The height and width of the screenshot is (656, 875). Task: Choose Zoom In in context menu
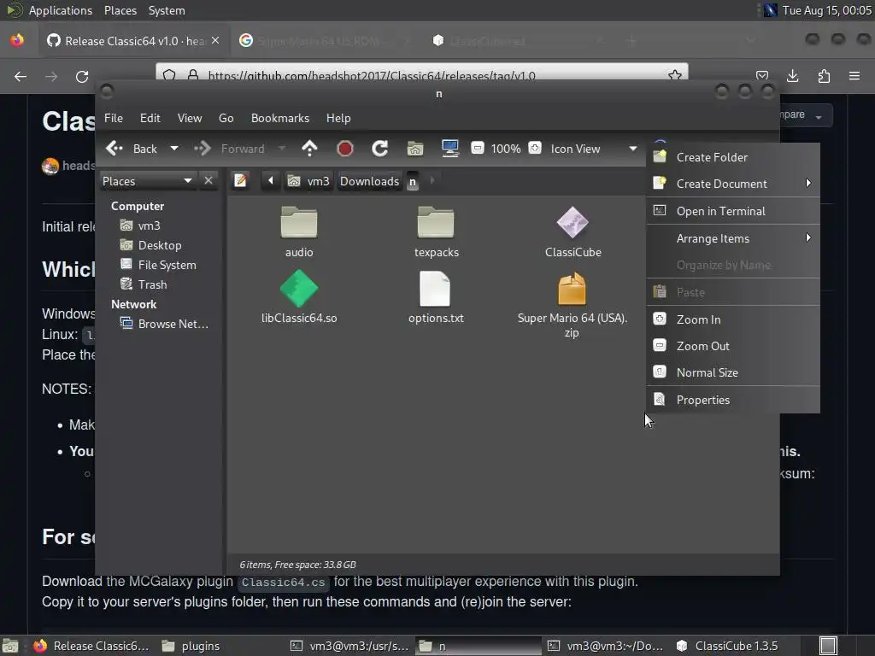point(733,319)
